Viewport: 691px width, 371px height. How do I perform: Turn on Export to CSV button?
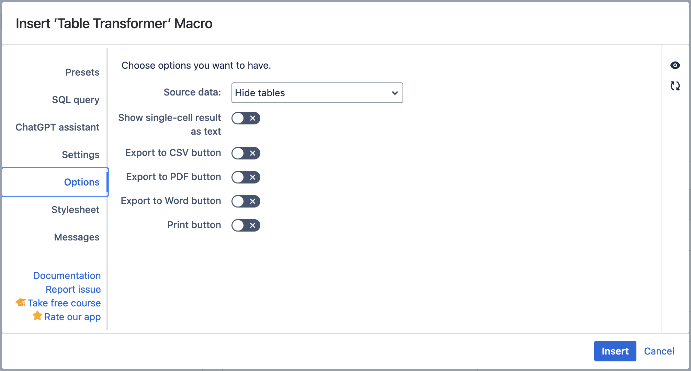pyautogui.click(x=246, y=153)
